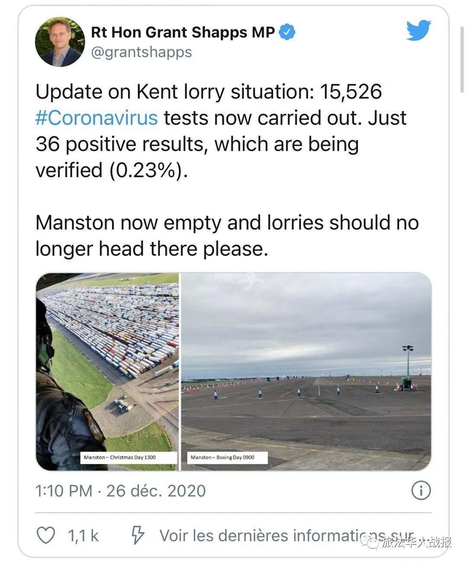Click the Twitter bird logo

click(x=418, y=31)
